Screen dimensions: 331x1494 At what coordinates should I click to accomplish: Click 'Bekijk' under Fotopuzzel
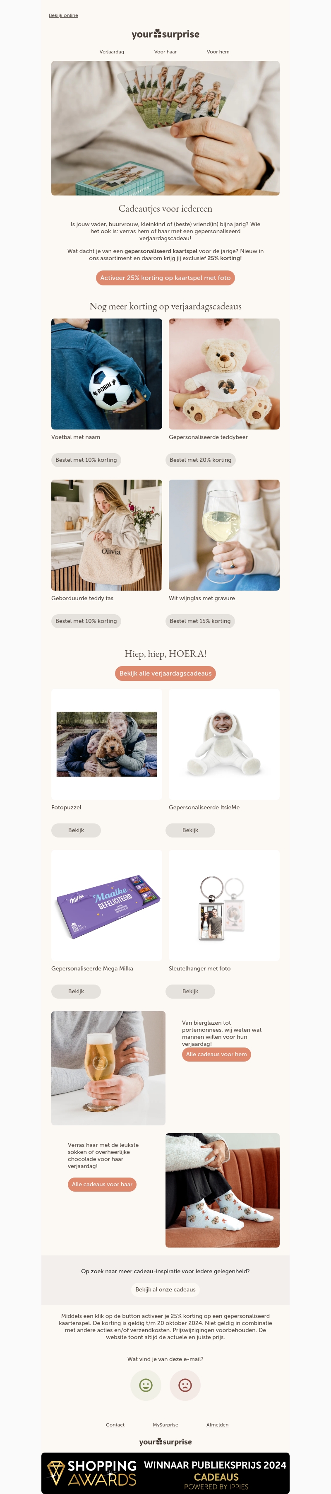(x=76, y=830)
